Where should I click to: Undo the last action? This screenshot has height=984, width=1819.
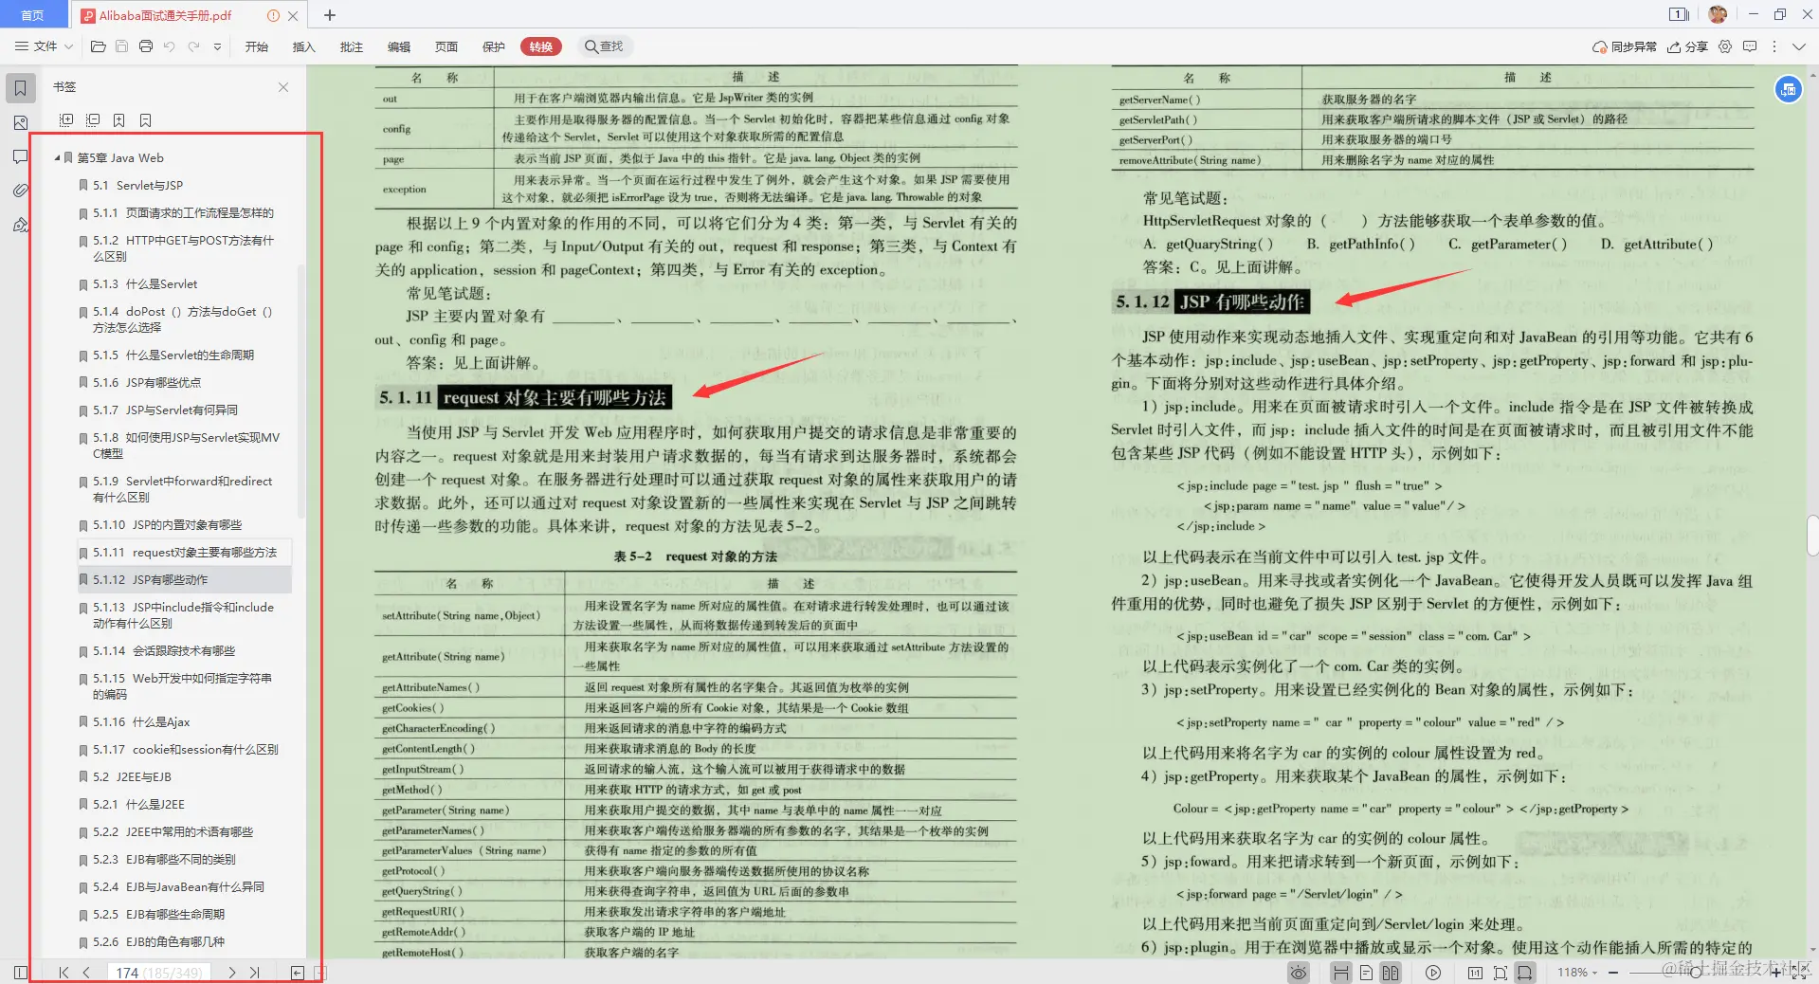point(170,46)
